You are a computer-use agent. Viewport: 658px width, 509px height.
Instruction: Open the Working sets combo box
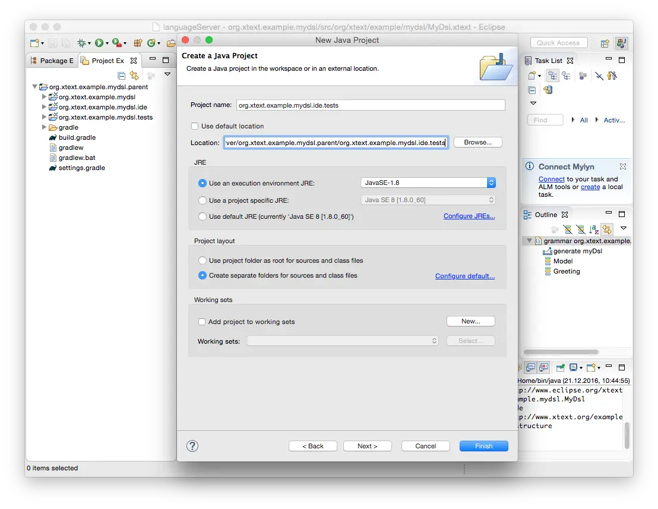(x=343, y=341)
